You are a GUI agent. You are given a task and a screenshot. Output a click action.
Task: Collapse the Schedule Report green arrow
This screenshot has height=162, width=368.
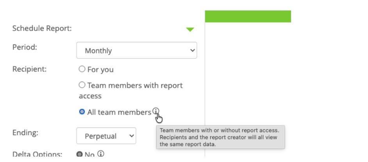click(190, 29)
